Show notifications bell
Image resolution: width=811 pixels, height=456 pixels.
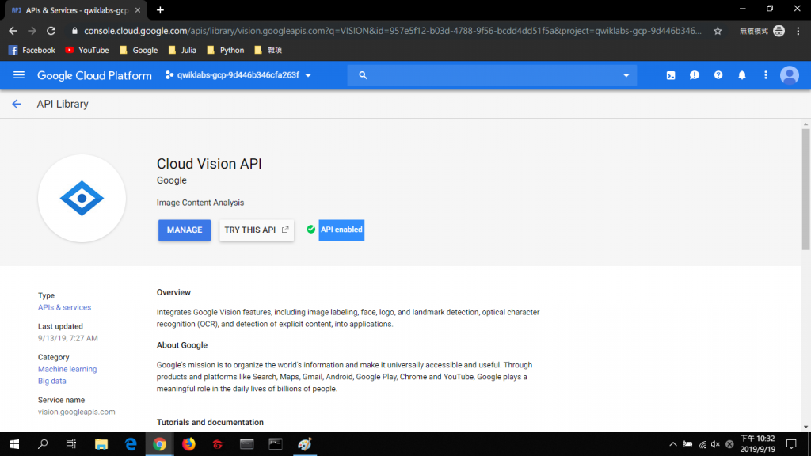(x=742, y=75)
